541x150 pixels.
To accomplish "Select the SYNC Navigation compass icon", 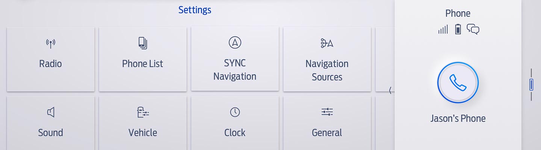I will (235, 43).
